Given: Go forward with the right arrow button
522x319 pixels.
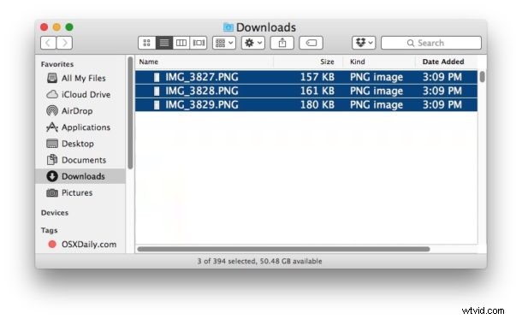Looking at the screenshot, I should coord(64,43).
